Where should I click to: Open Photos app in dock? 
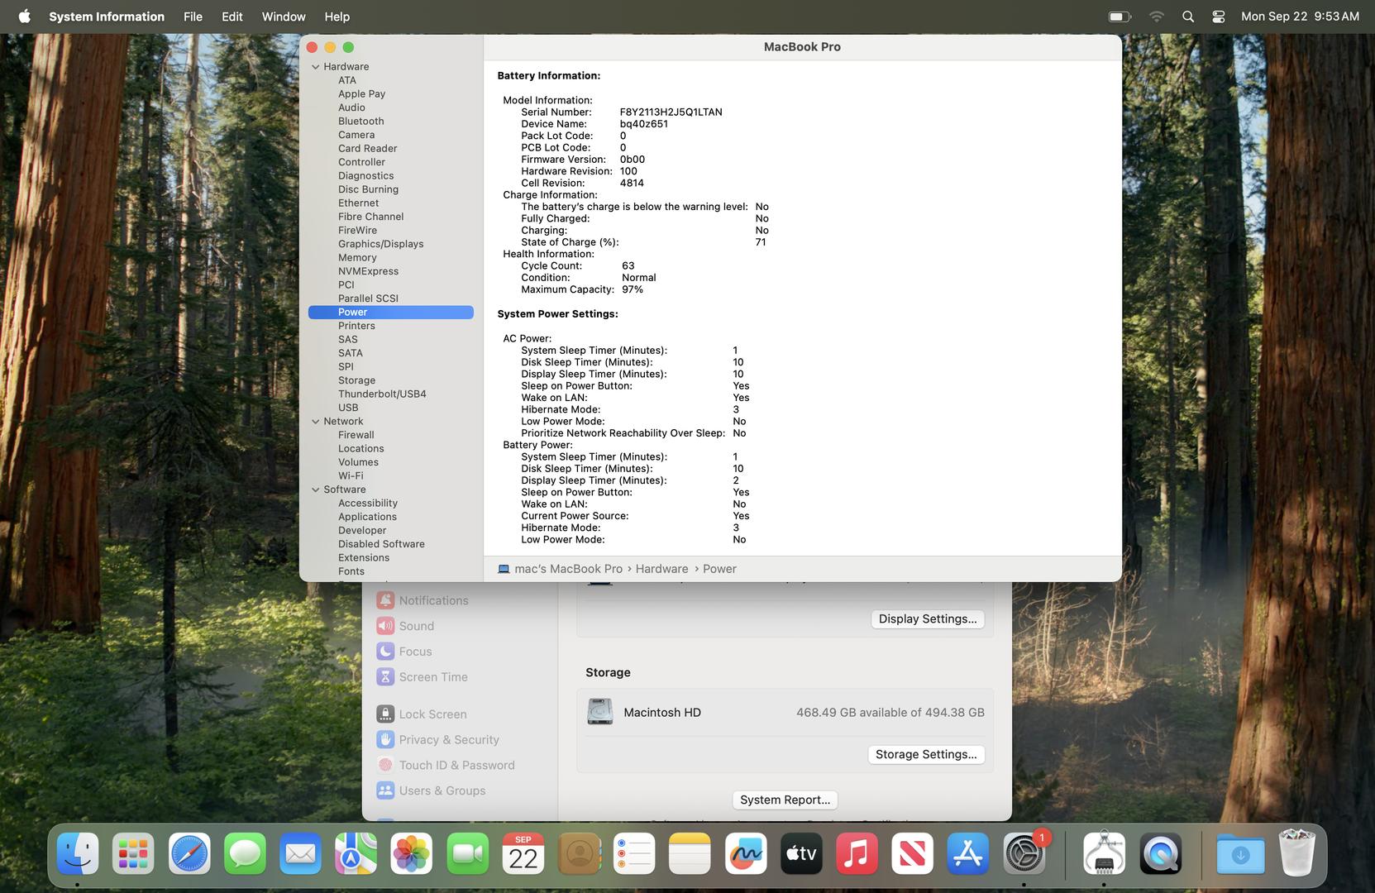click(412, 853)
